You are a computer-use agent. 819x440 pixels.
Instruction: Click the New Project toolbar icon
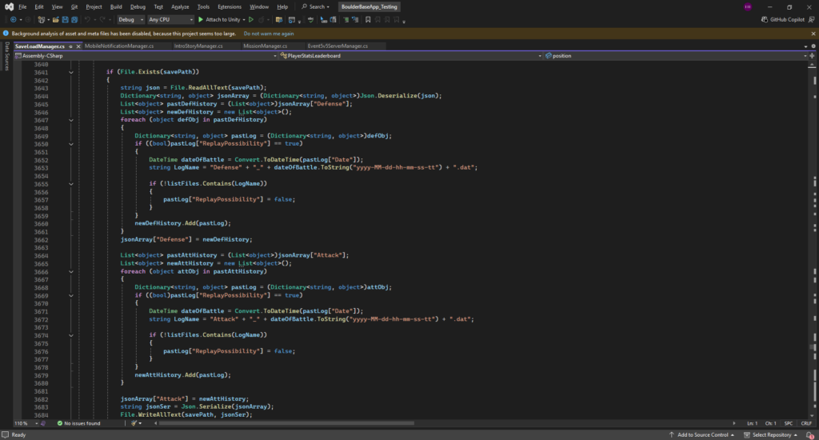click(x=42, y=20)
